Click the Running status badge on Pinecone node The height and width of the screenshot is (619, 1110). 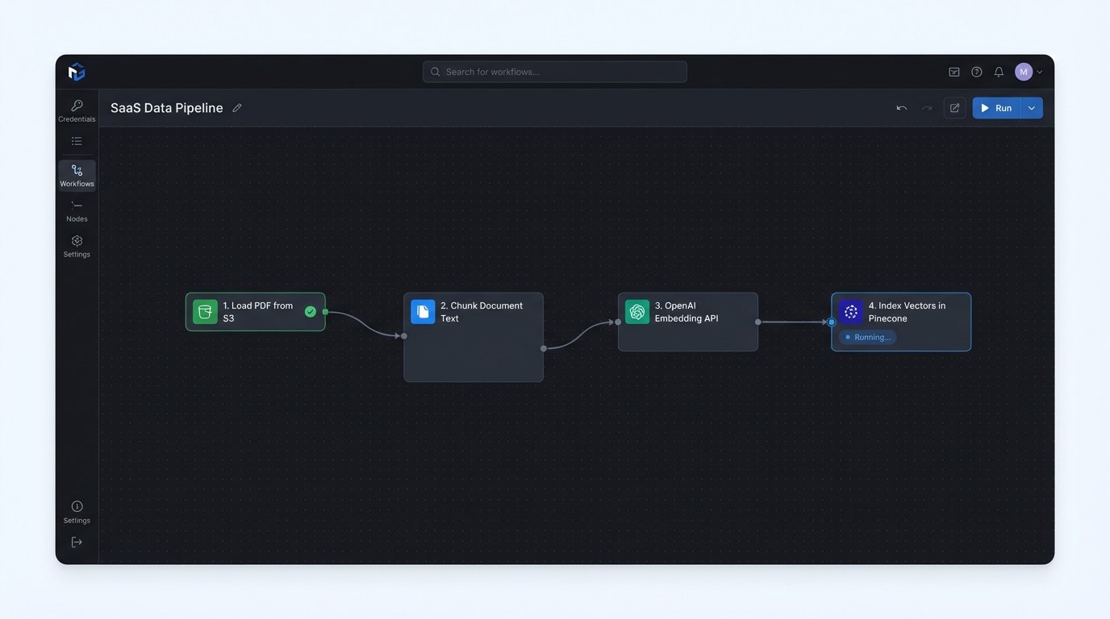(867, 337)
